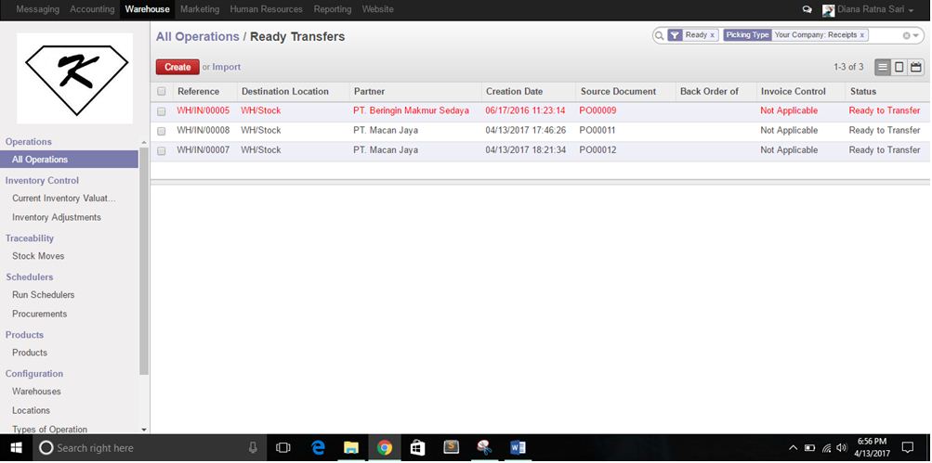This screenshot has width=932, height=463.
Task: Show hidden system tray icons
Action: pos(793,447)
